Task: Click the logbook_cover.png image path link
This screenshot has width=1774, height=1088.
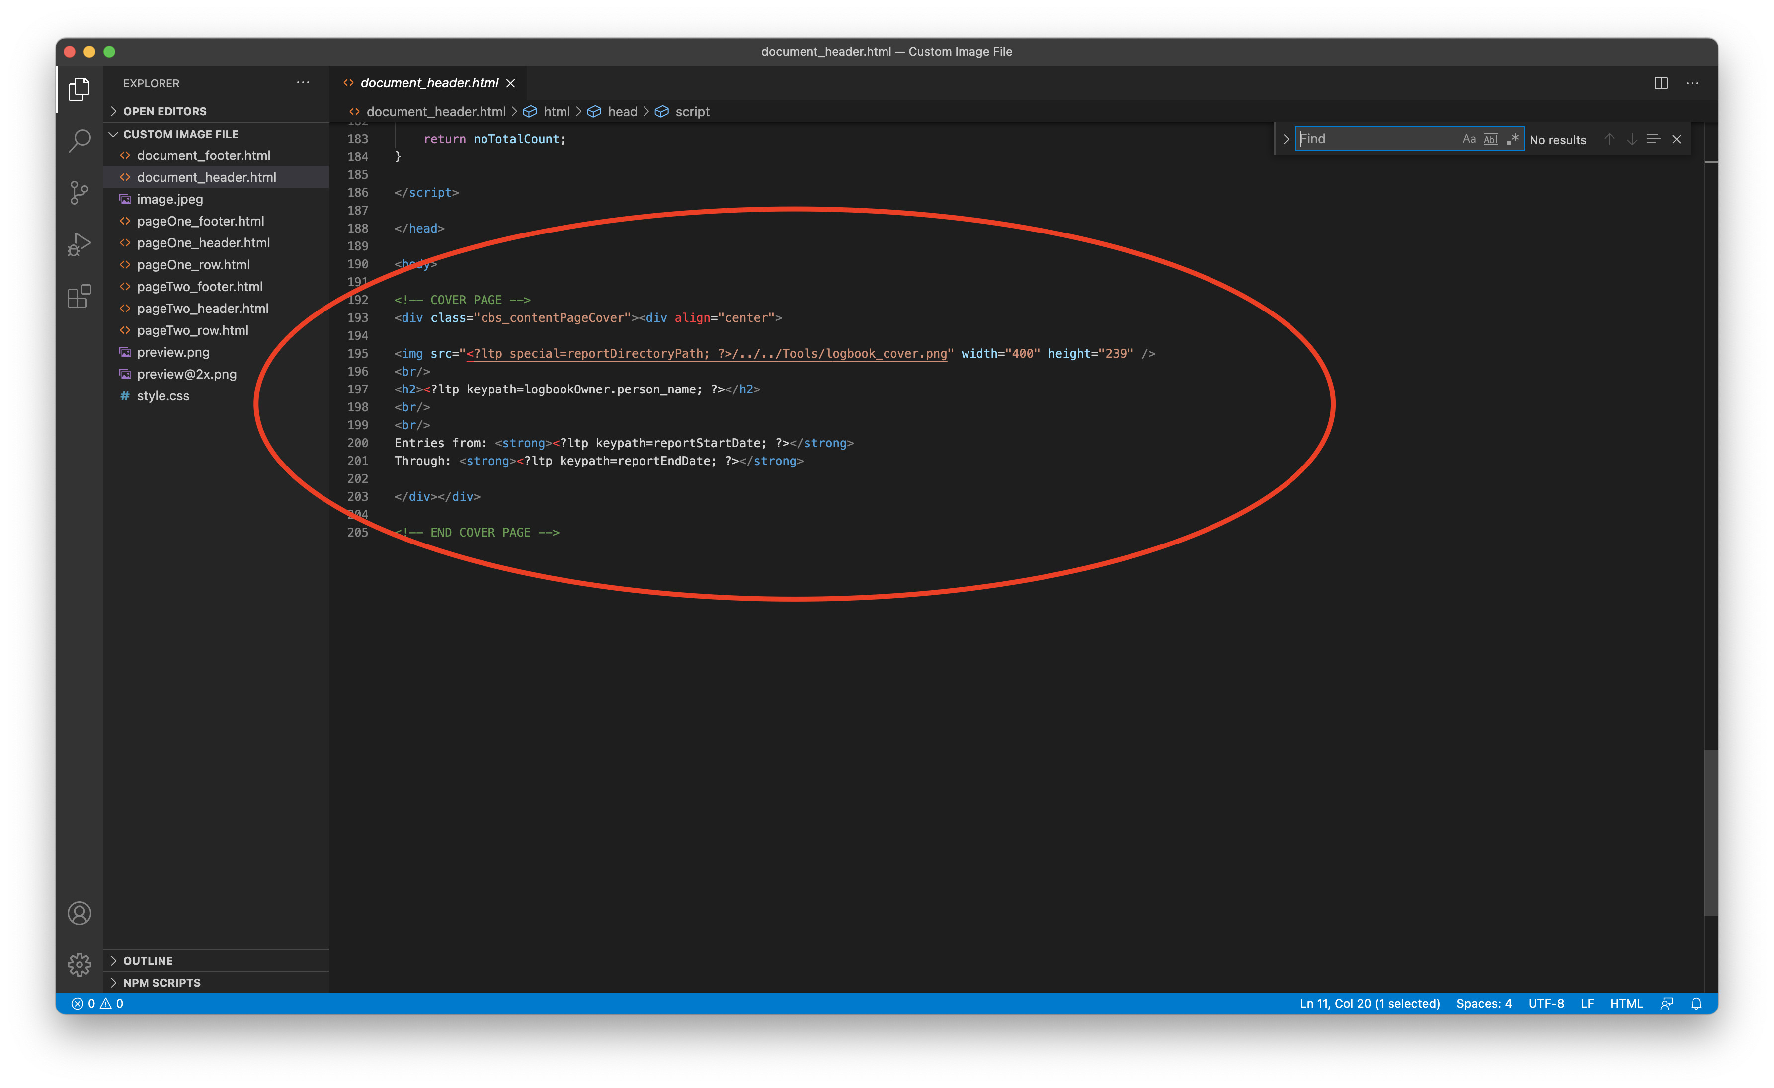Action: [x=706, y=353]
